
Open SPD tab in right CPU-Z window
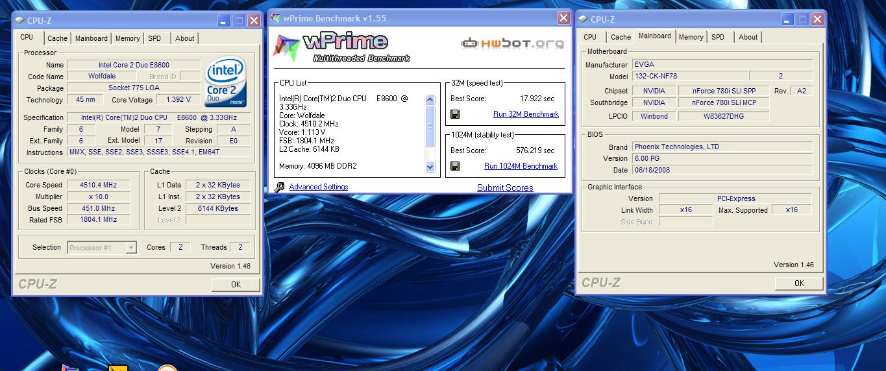(x=718, y=37)
